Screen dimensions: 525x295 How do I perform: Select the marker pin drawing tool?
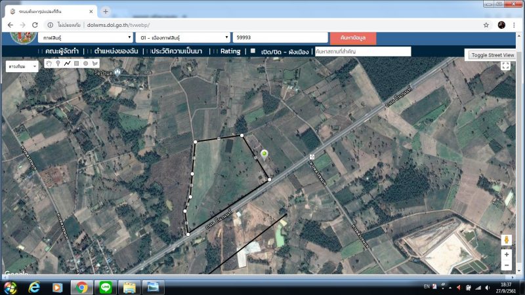click(x=58, y=63)
